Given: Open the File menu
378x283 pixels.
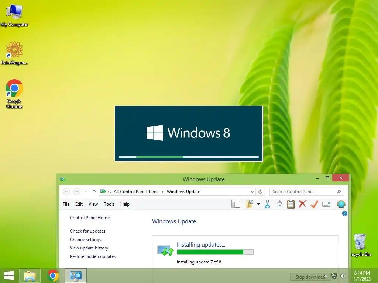Looking at the screenshot, I should (66, 204).
